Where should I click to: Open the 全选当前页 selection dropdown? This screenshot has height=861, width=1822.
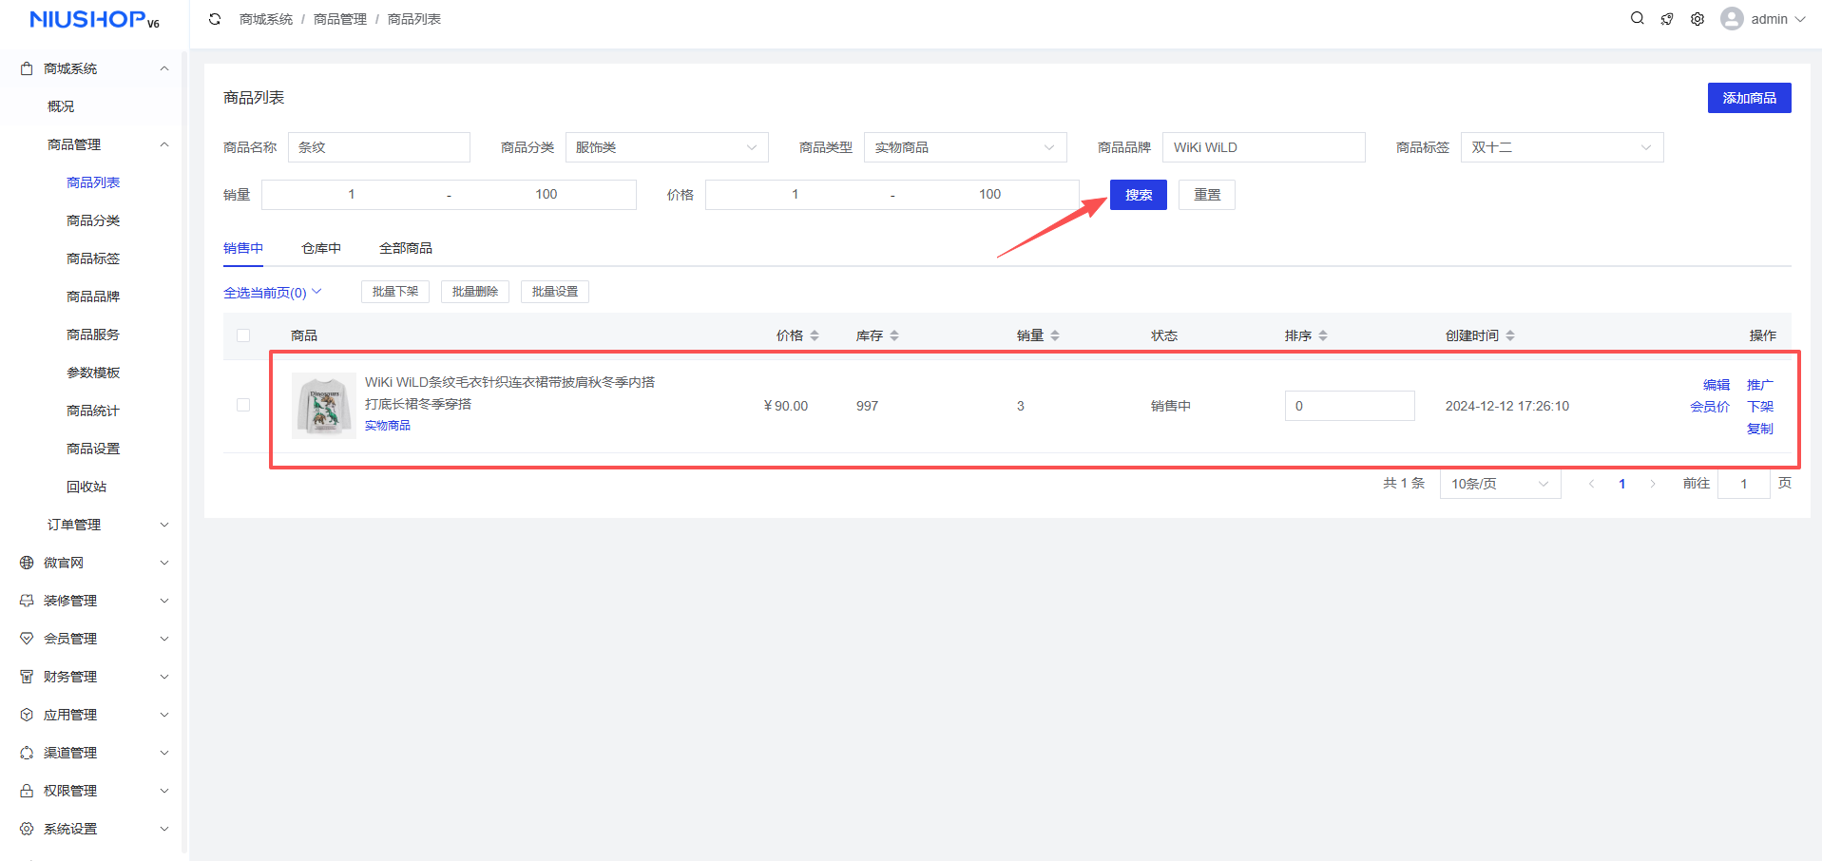[x=273, y=293]
